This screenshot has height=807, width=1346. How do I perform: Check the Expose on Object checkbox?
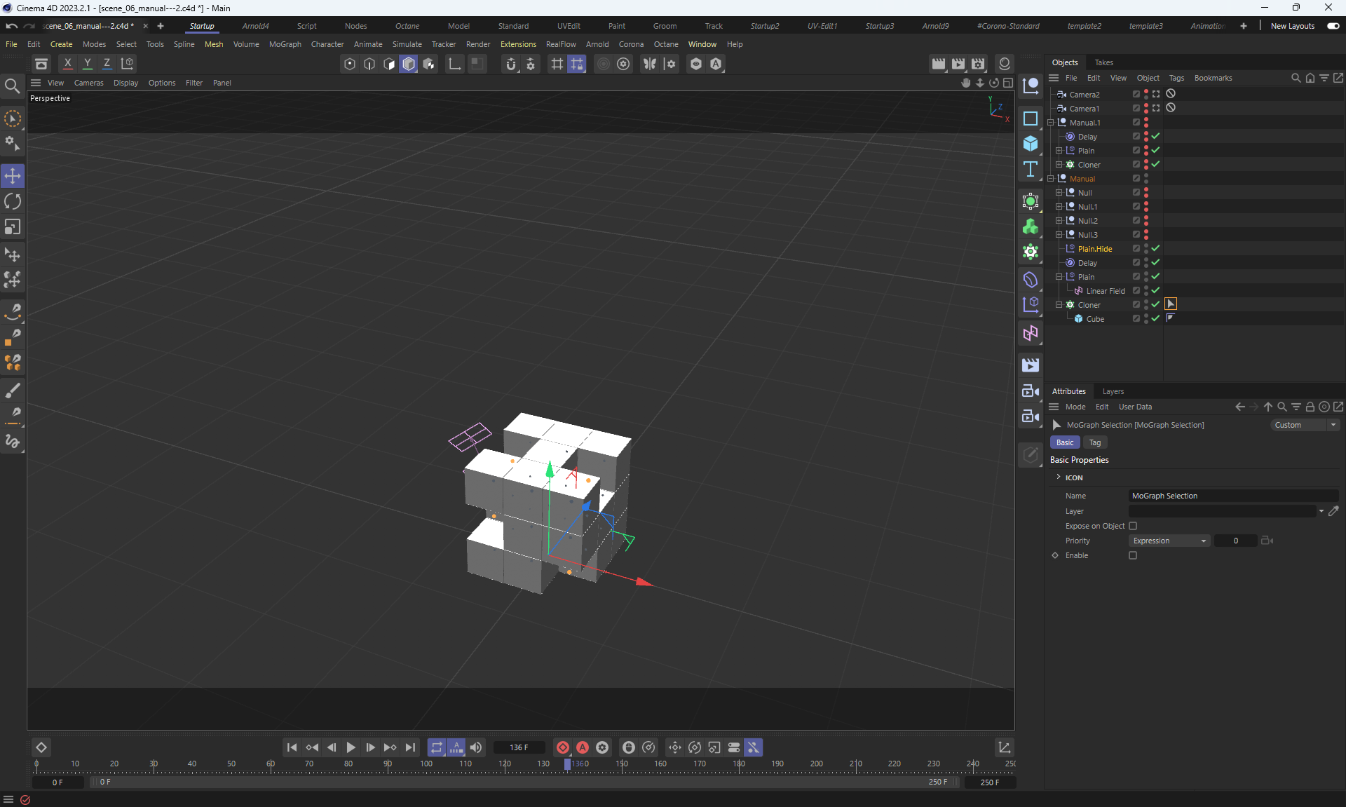(1133, 526)
